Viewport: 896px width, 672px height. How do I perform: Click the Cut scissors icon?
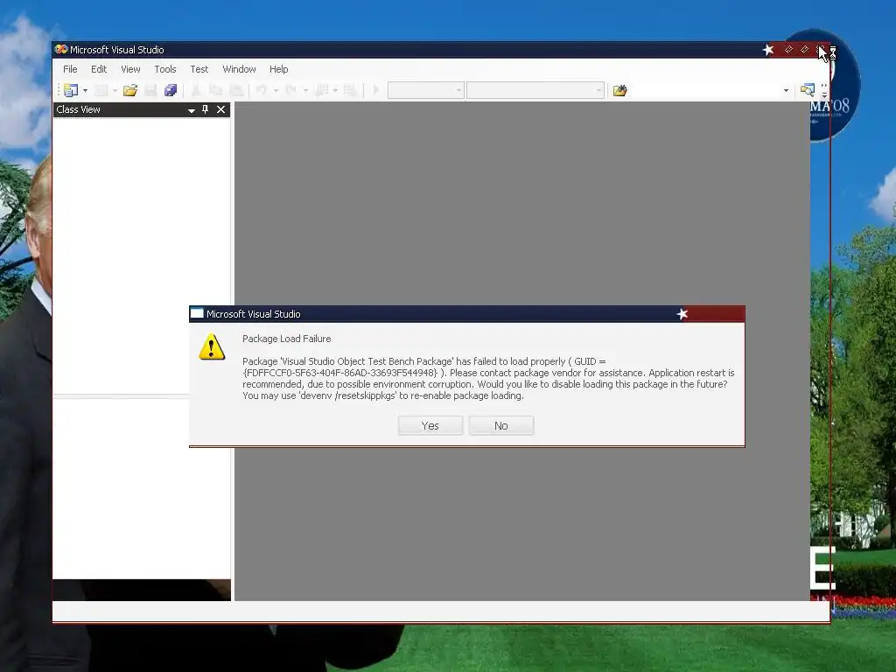pos(196,90)
